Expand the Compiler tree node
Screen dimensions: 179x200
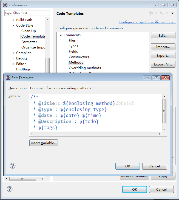[x=13, y=53]
